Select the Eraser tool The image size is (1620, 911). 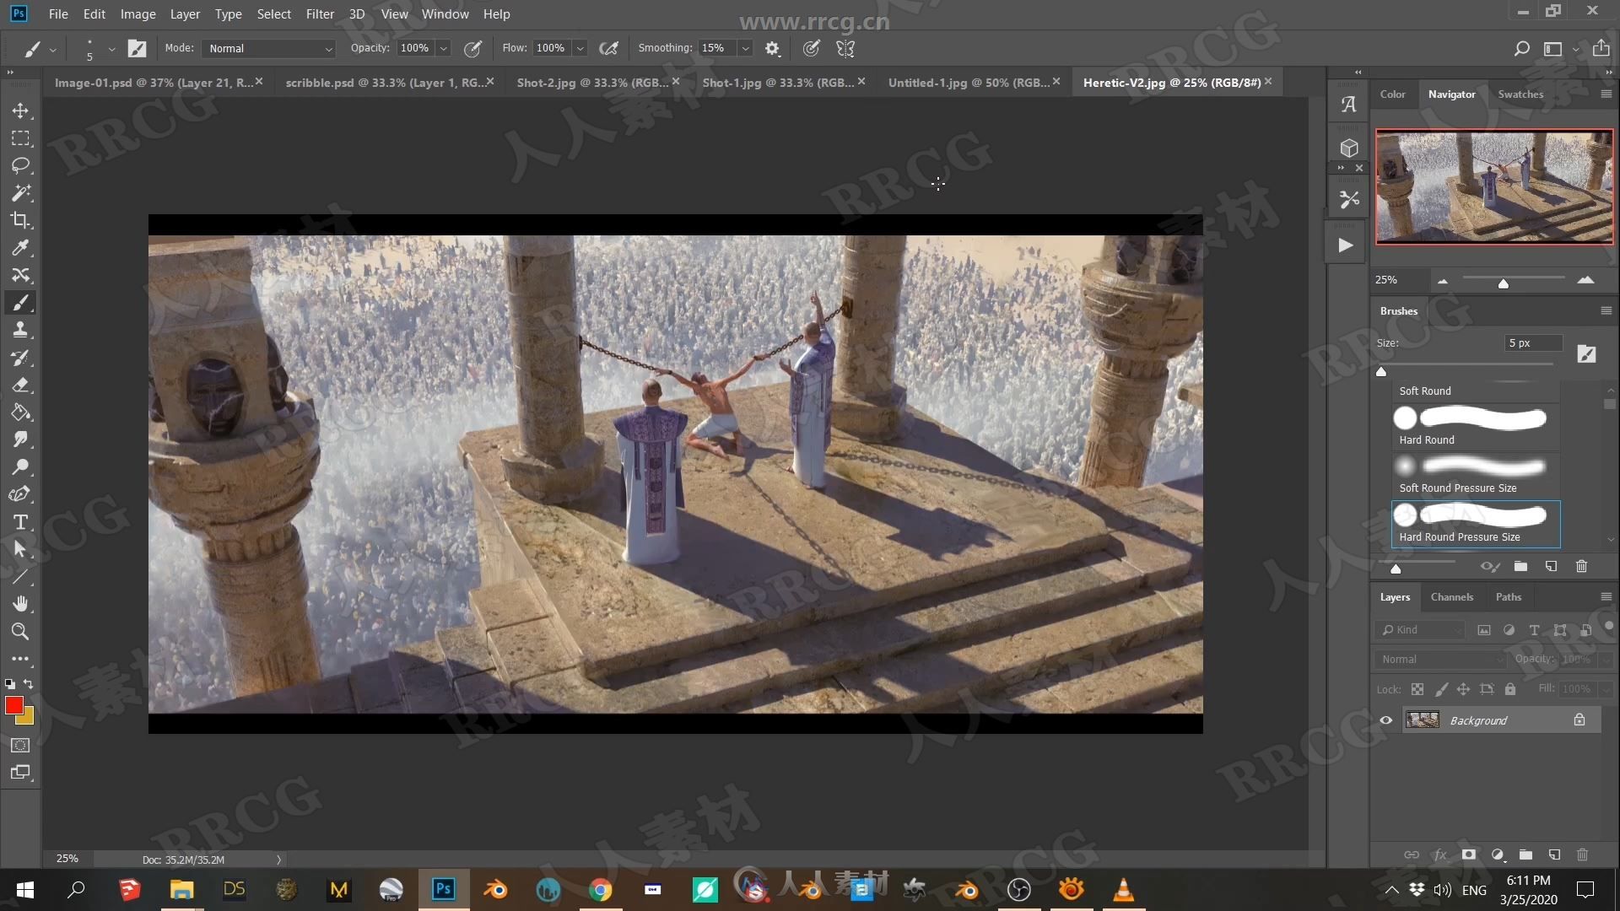click(20, 385)
